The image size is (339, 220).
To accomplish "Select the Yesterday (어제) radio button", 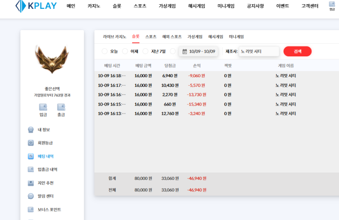I will pos(125,51).
